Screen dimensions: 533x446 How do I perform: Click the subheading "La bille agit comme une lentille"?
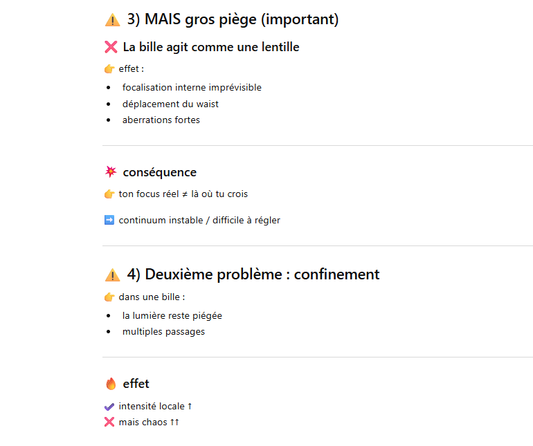(210, 47)
